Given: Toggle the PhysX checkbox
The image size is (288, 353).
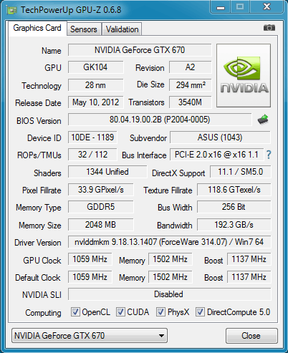Looking at the screenshot, I should click(x=160, y=312).
